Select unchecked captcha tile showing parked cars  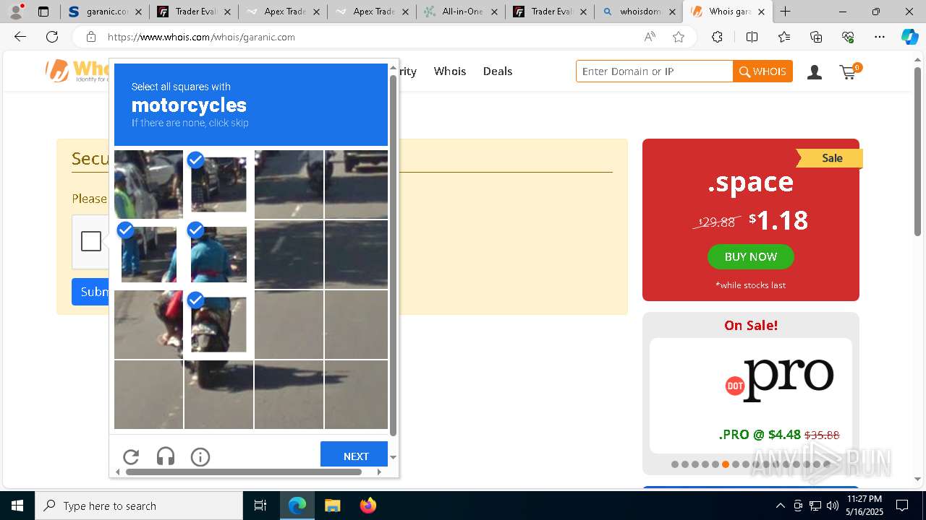[148, 184]
